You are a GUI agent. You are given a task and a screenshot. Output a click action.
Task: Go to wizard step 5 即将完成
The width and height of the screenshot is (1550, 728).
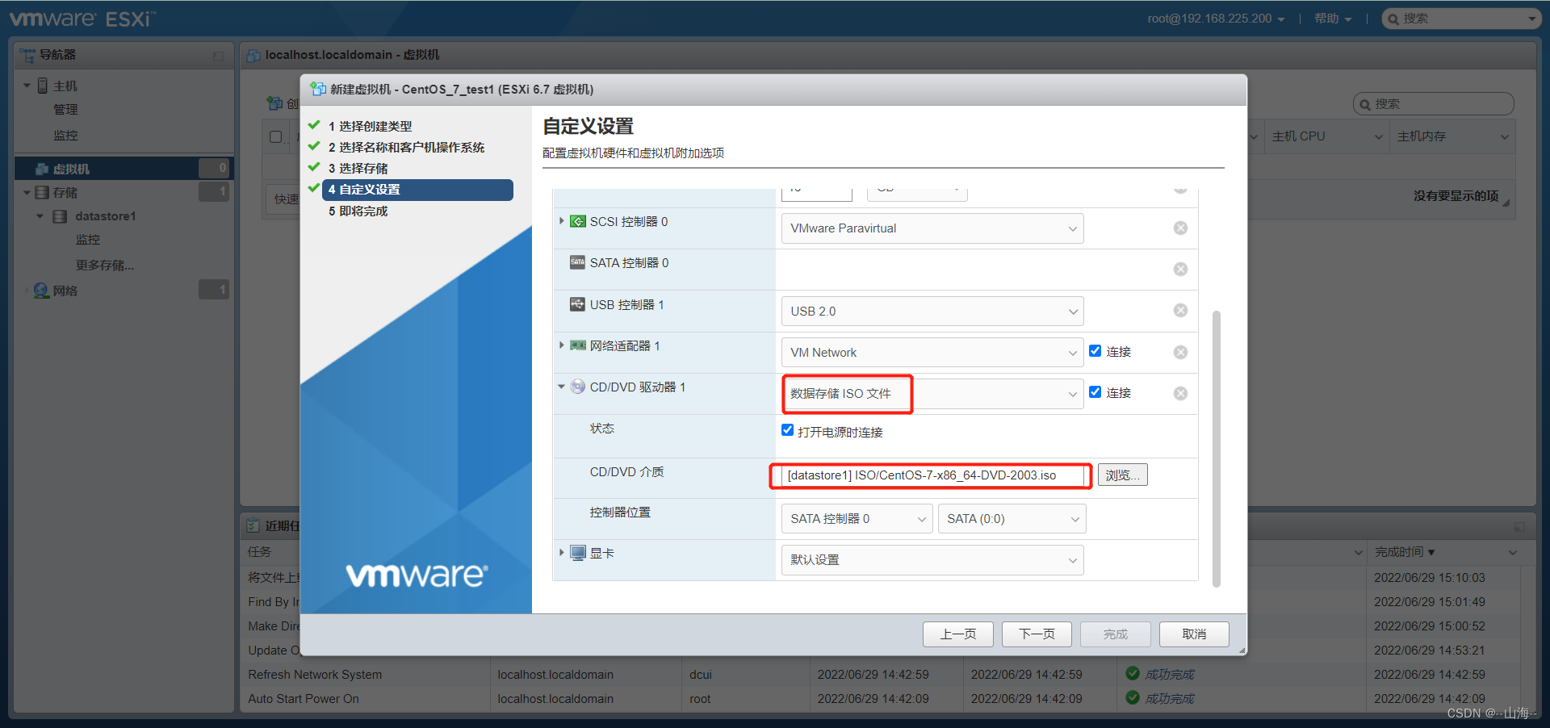pyautogui.click(x=358, y=211)
